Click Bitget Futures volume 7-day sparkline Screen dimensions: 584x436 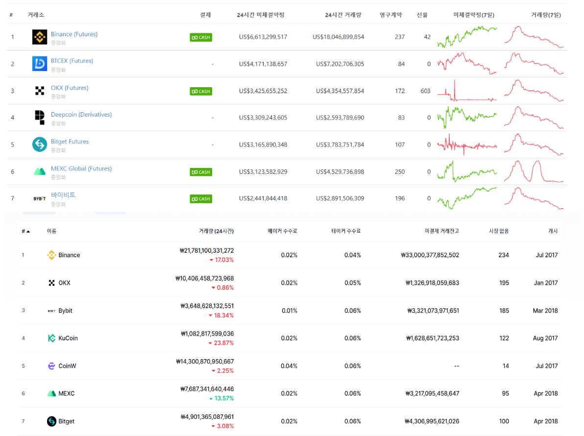tap(534, 145)
